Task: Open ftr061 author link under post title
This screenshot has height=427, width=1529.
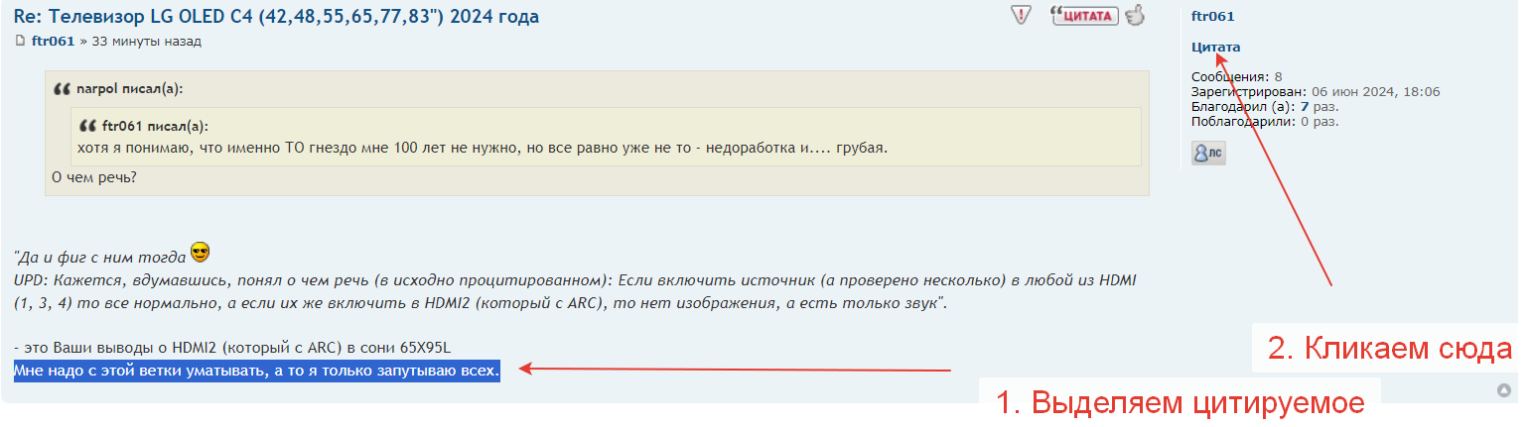Action: [53, 42]
